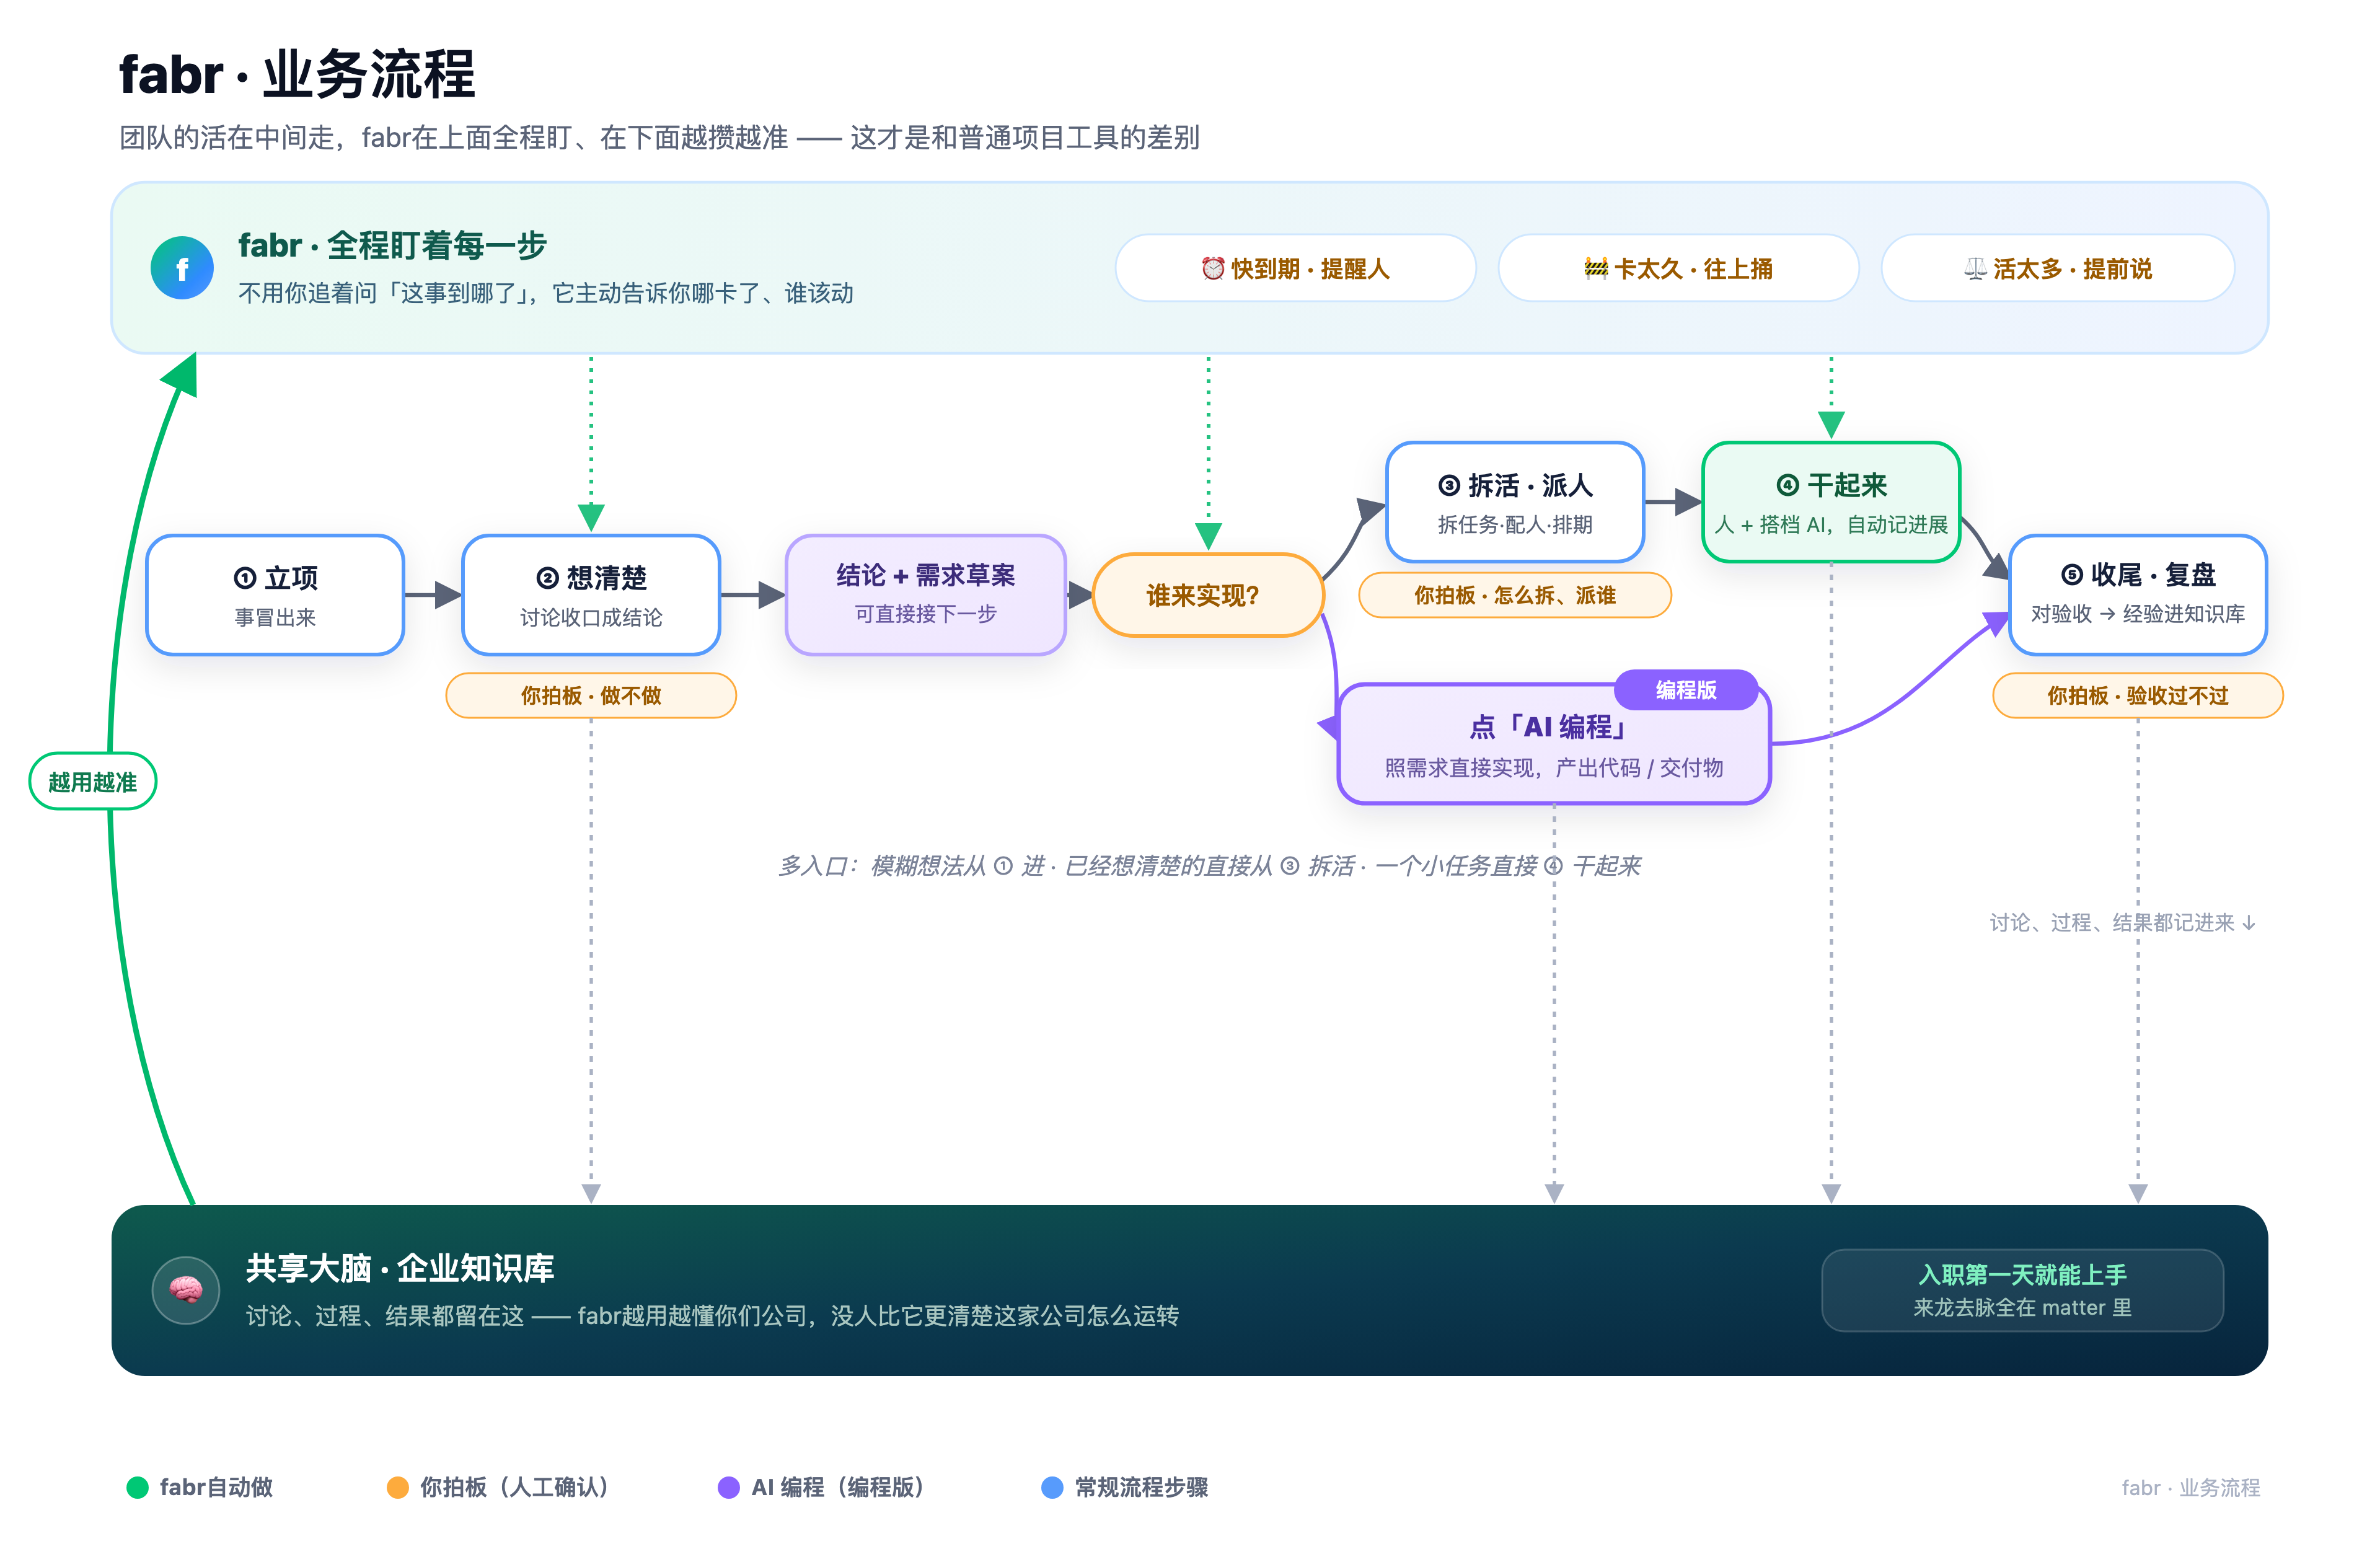Viewport: 2380px width, 1562px height.
Task: Click the 入职第一天就能上手 card
Action: [2022, 1290]
